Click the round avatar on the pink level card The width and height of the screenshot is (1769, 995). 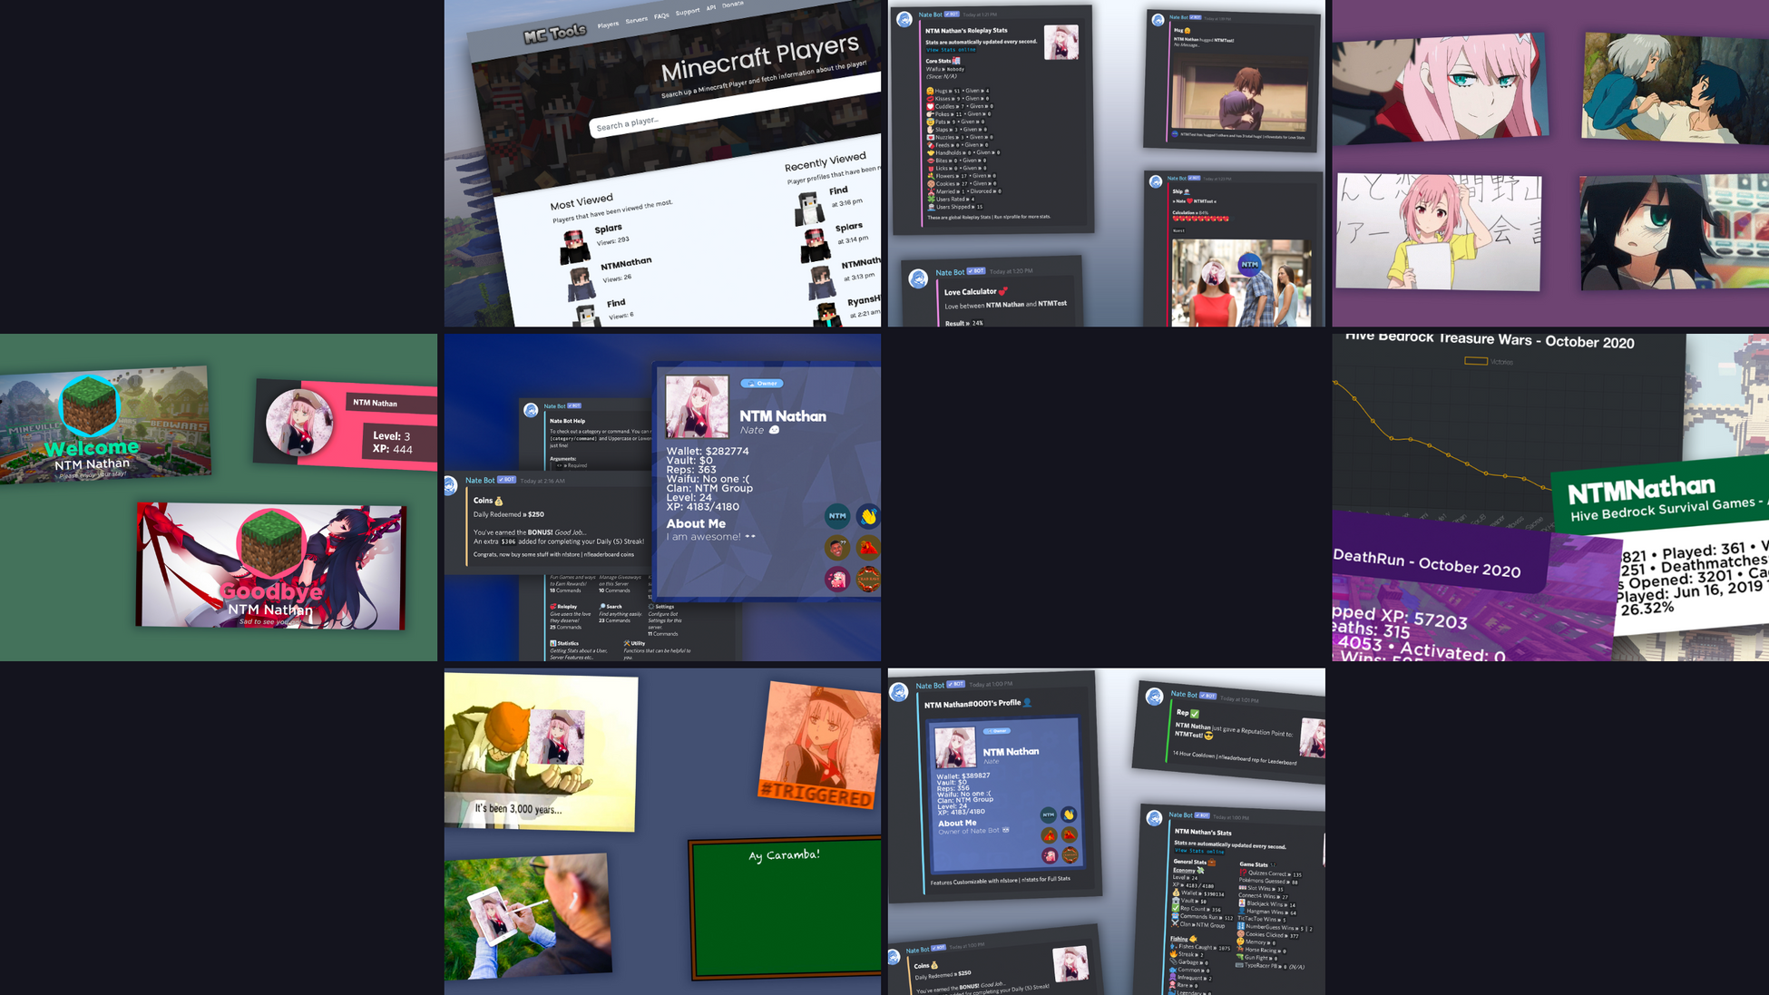click(x=299, y=423)
